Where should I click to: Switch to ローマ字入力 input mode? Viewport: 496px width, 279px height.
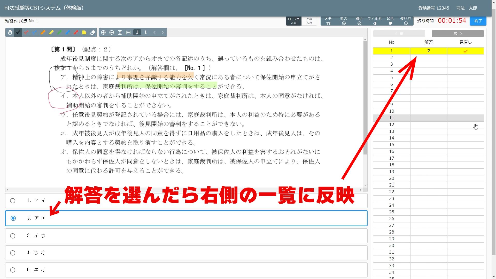294,21
